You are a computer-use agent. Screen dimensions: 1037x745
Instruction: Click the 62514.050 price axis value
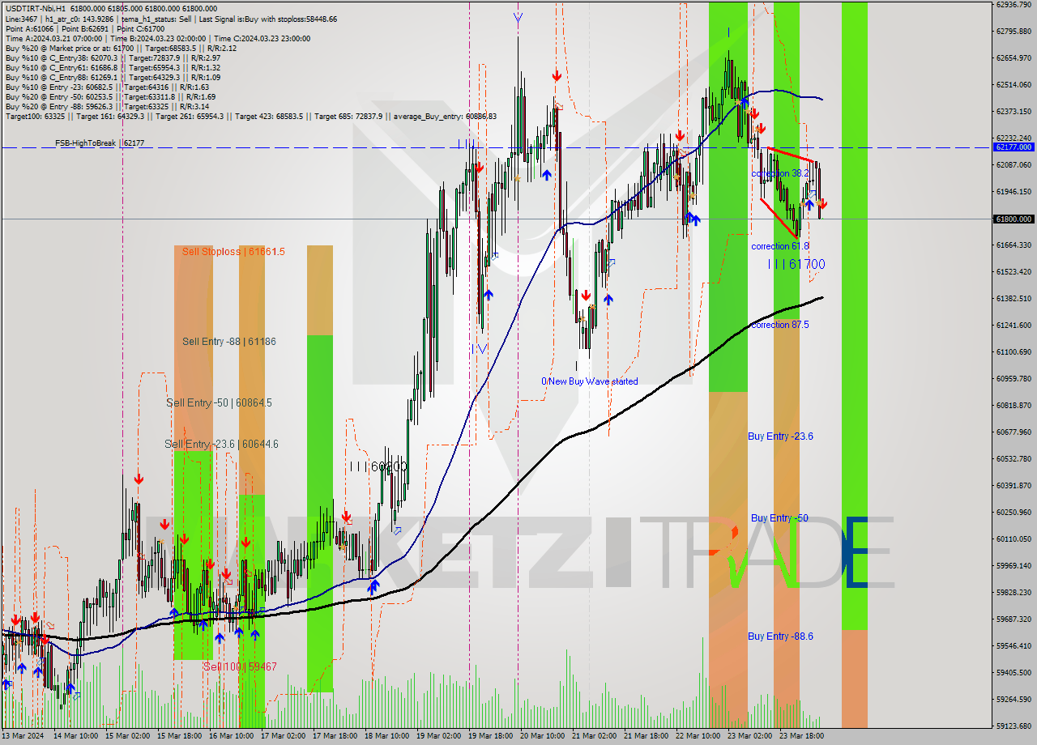tap(1013, 84)
